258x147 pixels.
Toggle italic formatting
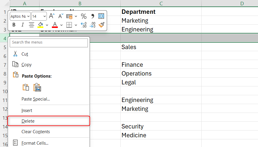tap(22, 25)
